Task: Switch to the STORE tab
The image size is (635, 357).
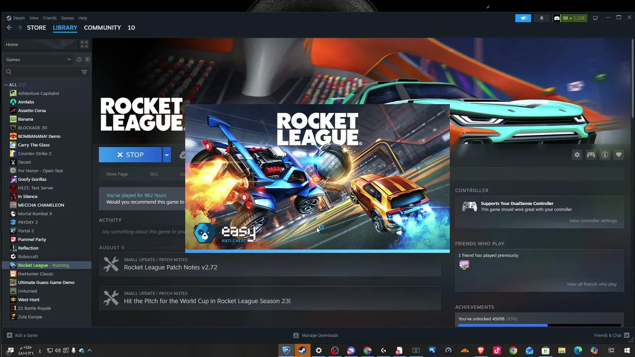Action: [36, 28]
